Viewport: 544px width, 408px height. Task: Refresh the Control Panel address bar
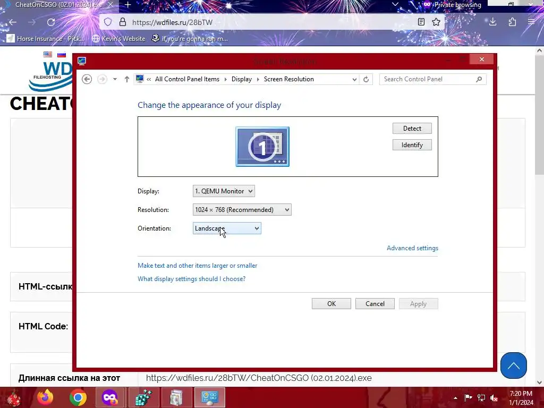pos(366,79)
